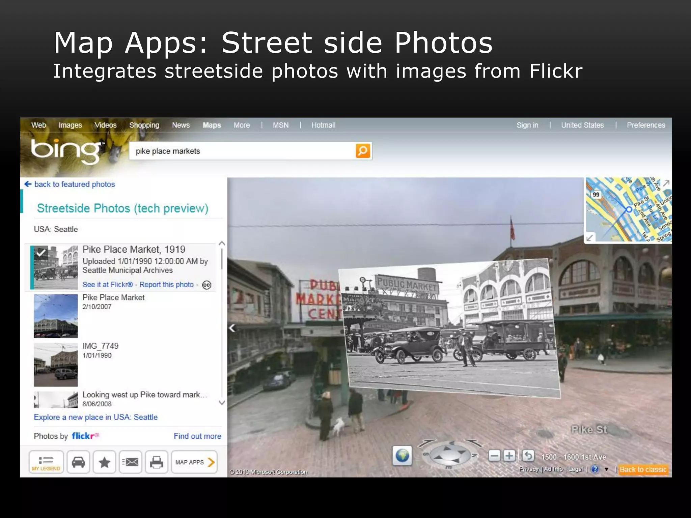Select the Pike Place Market 2/10/2007 thumbnail

click(x=56, y=316)
